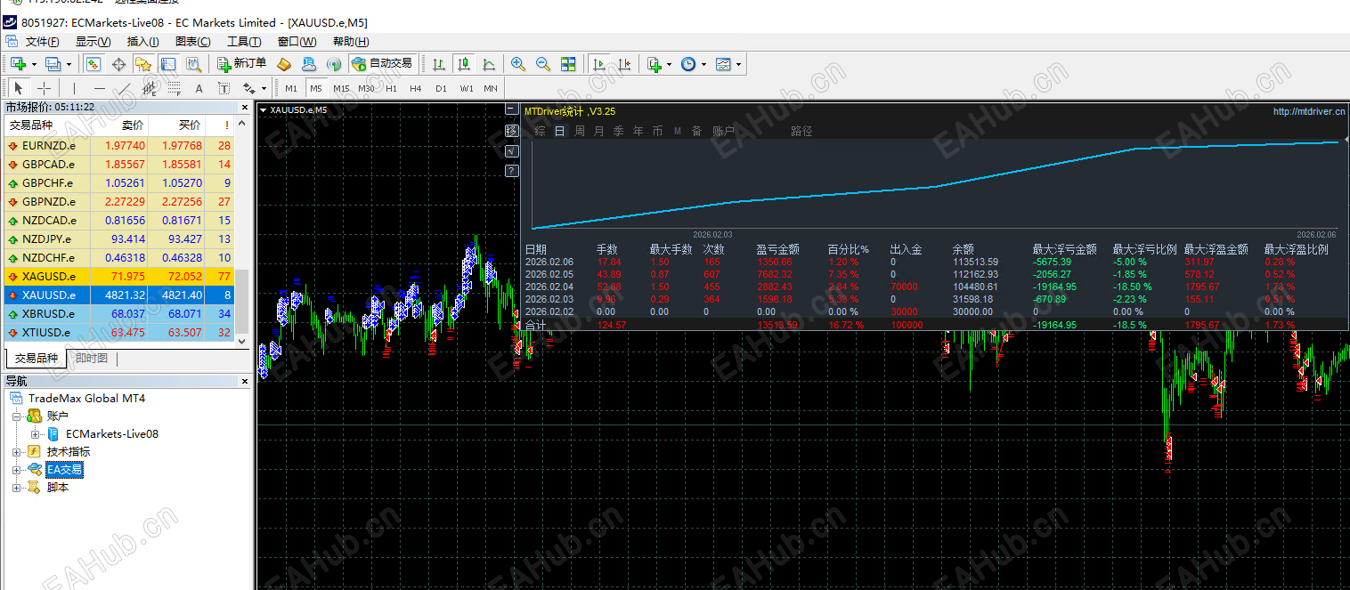
Task: Select the text A drawing tool
Action: click(x=199, y=88)
